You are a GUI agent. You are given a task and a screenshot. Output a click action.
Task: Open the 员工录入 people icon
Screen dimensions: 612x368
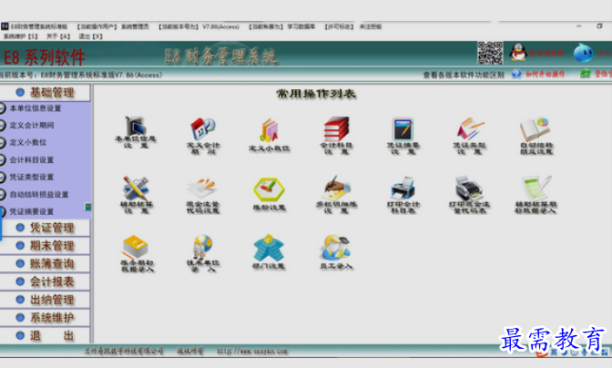[336, 251]
